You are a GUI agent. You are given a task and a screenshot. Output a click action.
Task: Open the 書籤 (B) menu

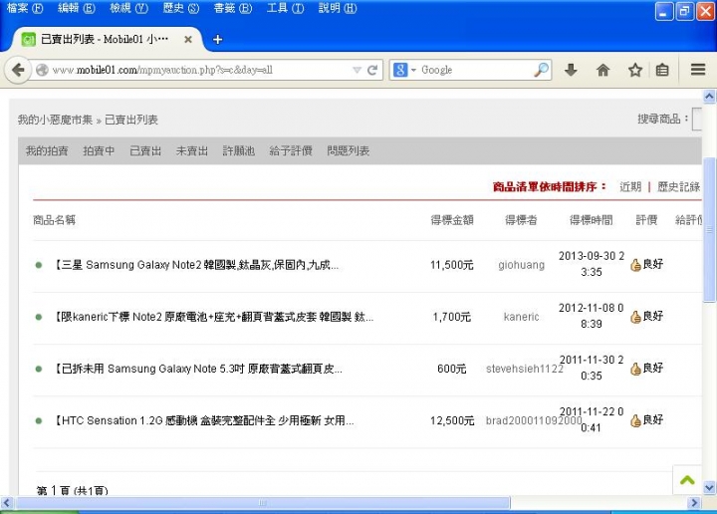(233, 8)
